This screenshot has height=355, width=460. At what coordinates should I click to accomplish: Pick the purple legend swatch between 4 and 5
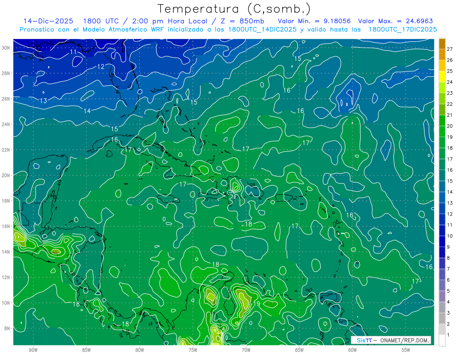coord(442,296)
